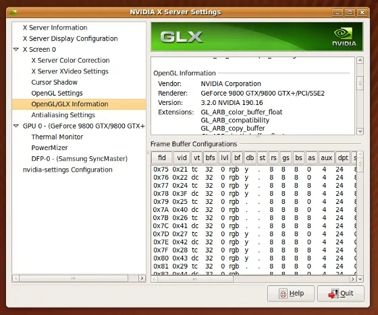Viewport: 378px width, 315px height.
Task: Click the Quit button
Action: pyautogui.click(x=341, y=293)
